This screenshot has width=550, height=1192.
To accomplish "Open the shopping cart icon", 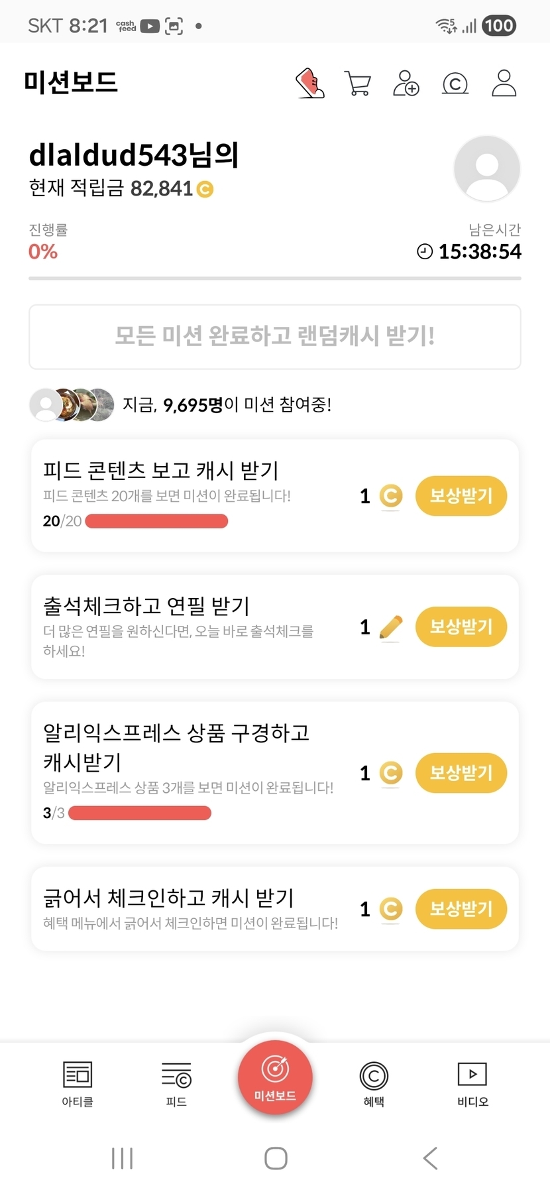I will click(x=358, y=84).
